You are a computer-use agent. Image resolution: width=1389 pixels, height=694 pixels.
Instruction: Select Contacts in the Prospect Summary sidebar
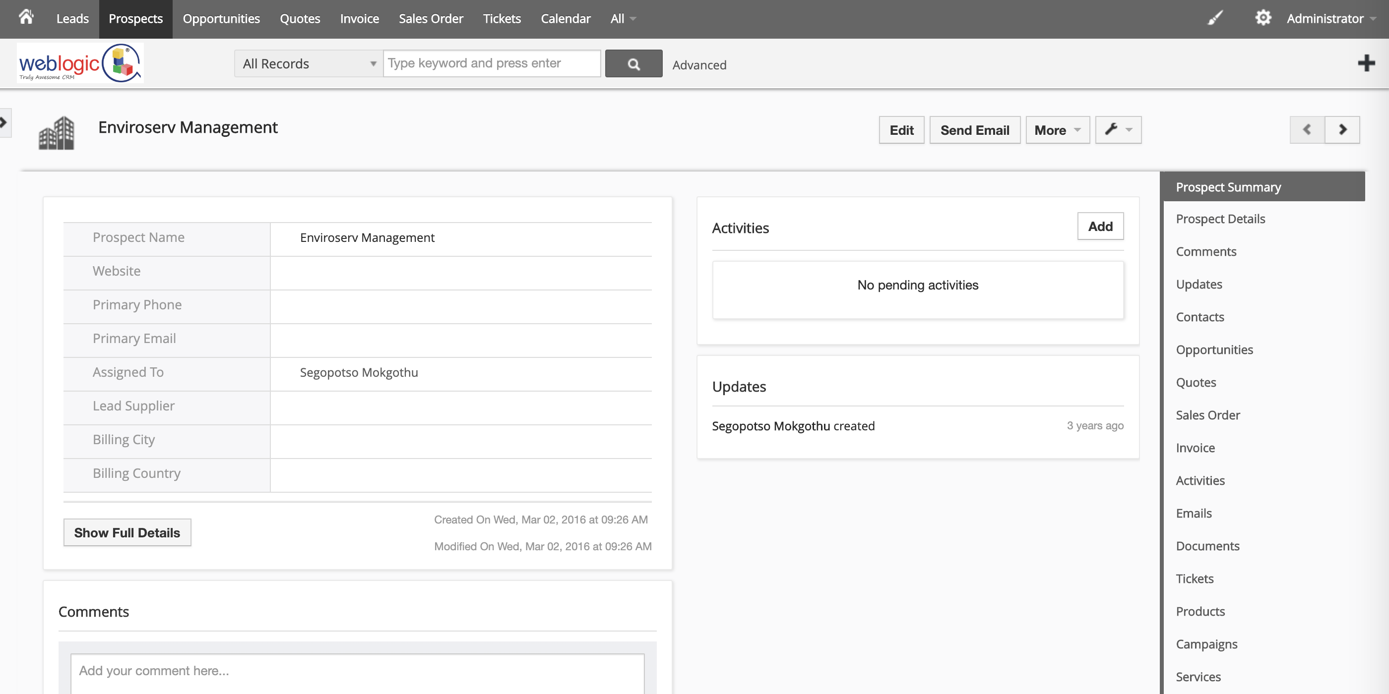pos(1200,317)
